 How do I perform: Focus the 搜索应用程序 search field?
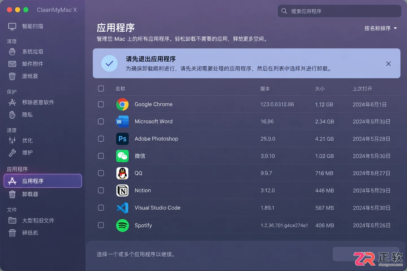click(339, 11)
